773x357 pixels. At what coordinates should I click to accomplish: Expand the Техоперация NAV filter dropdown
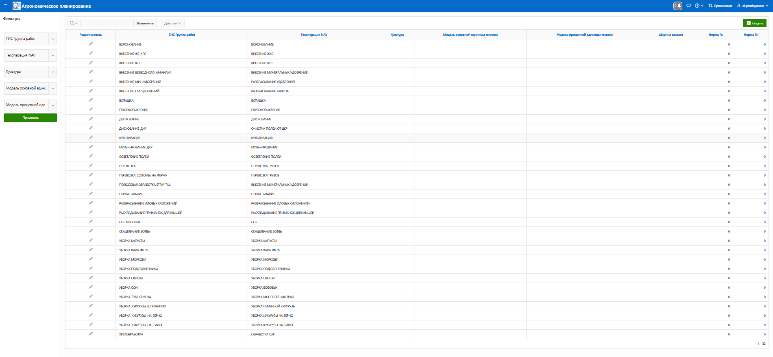pyautogui.click(x=52, y=55)
